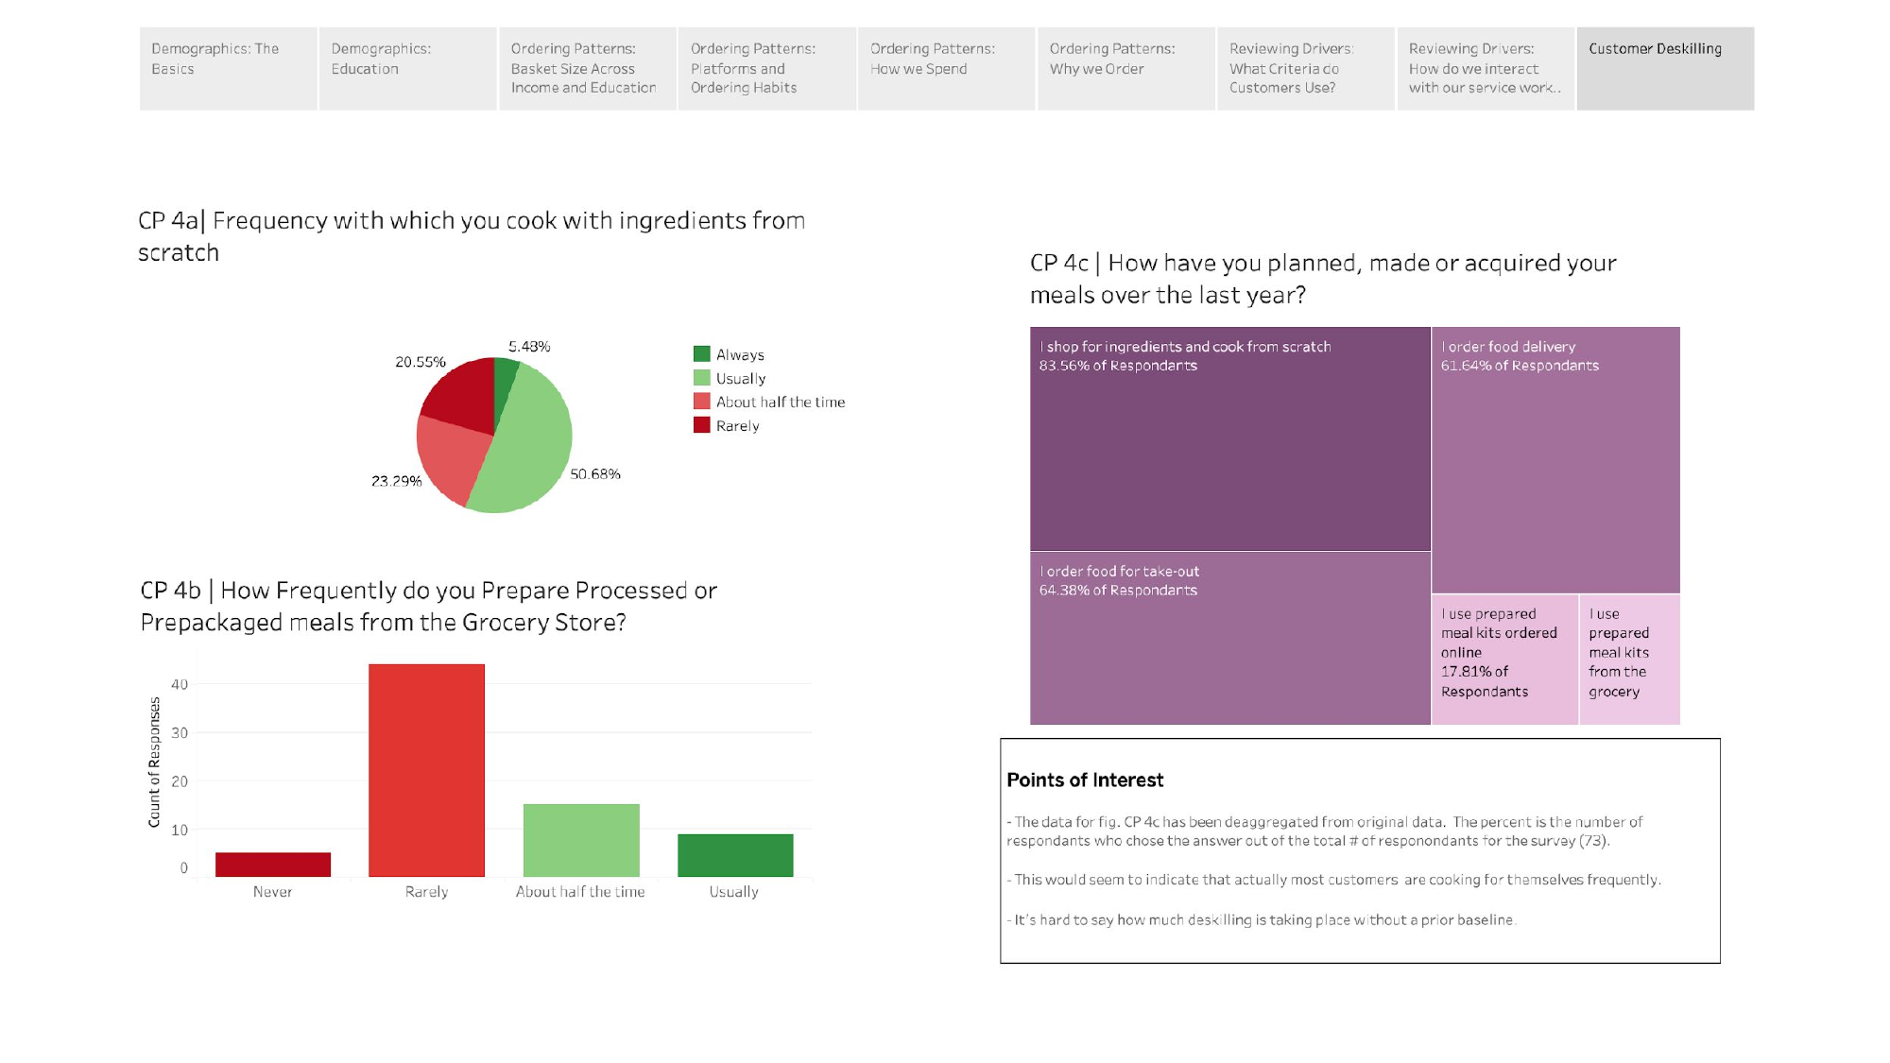Select the Points of Interest text box
The width and height of the screenshot is (1890, 1063).
[1361, 850]
